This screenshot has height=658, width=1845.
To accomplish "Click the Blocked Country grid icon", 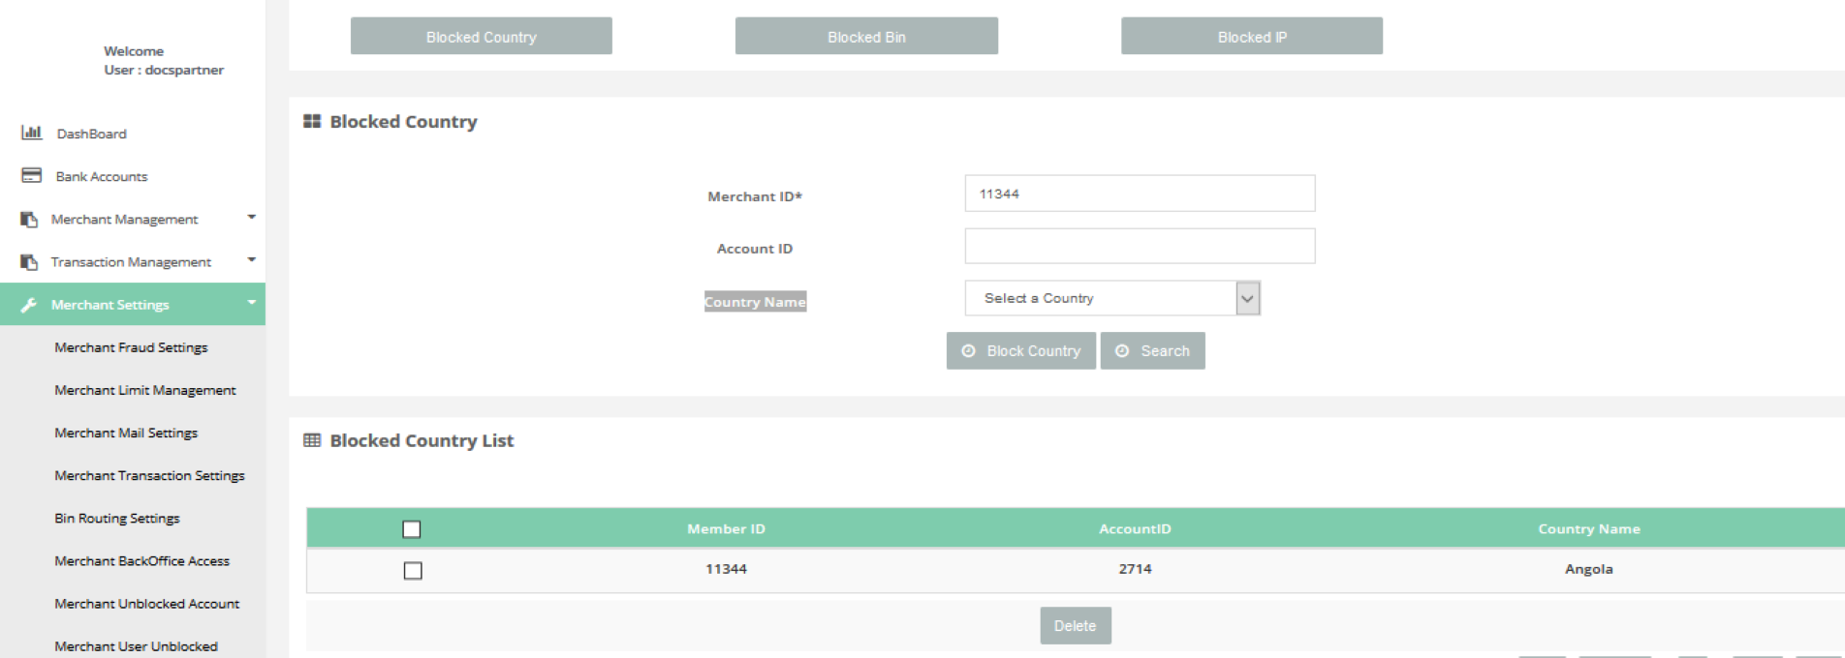I will click(x=312, y=121).
